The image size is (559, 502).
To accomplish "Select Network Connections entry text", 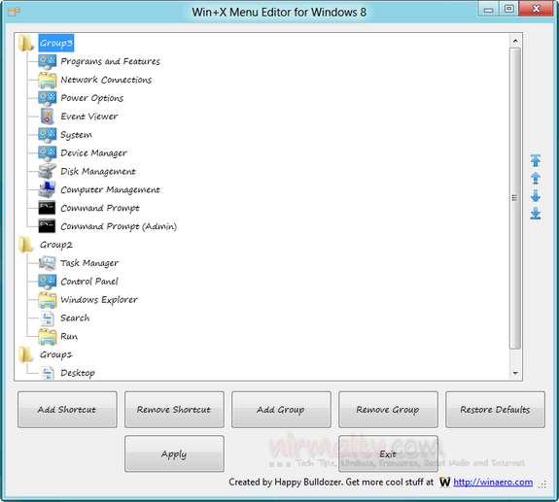I will (106, 80).
